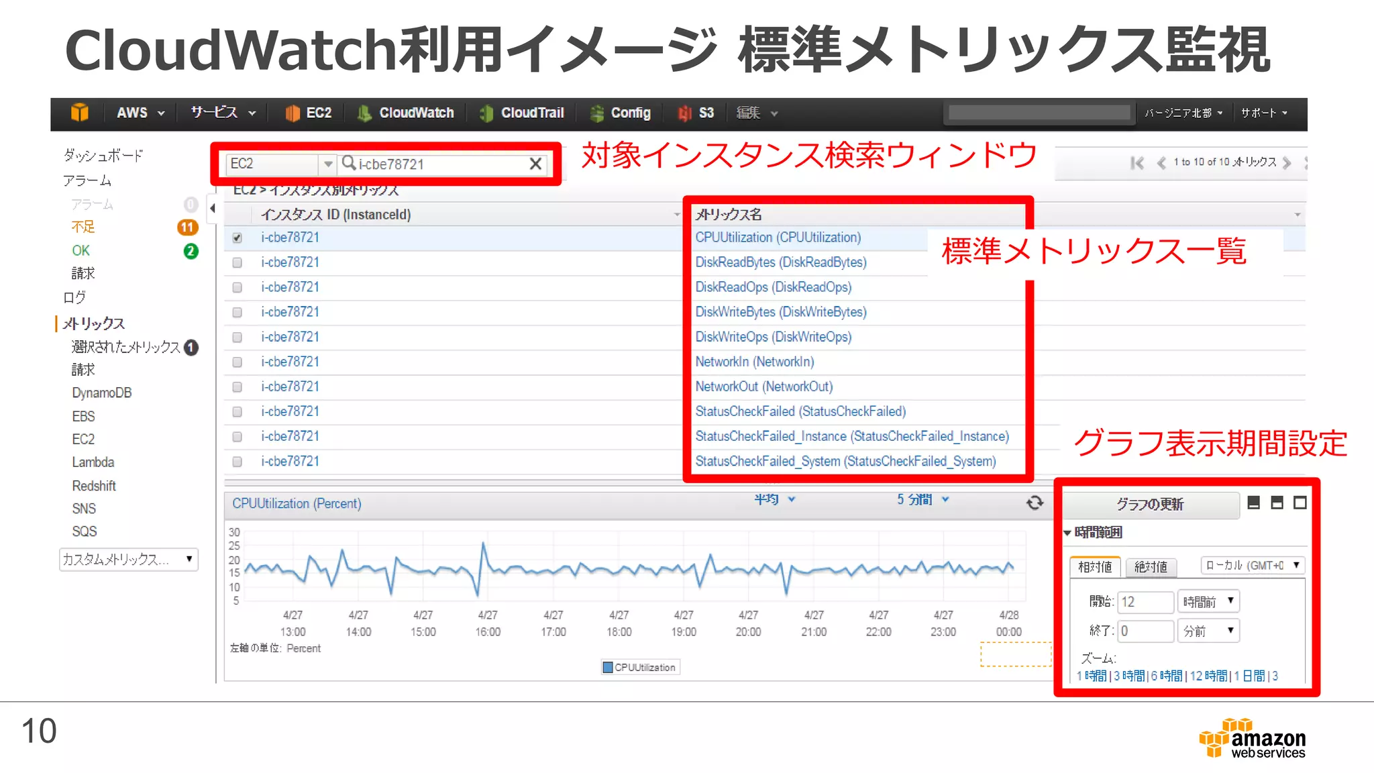Uncheck the CPUUtilization row checkbox
This screenshot has height=773, width=1374.
tap(237, 238)
